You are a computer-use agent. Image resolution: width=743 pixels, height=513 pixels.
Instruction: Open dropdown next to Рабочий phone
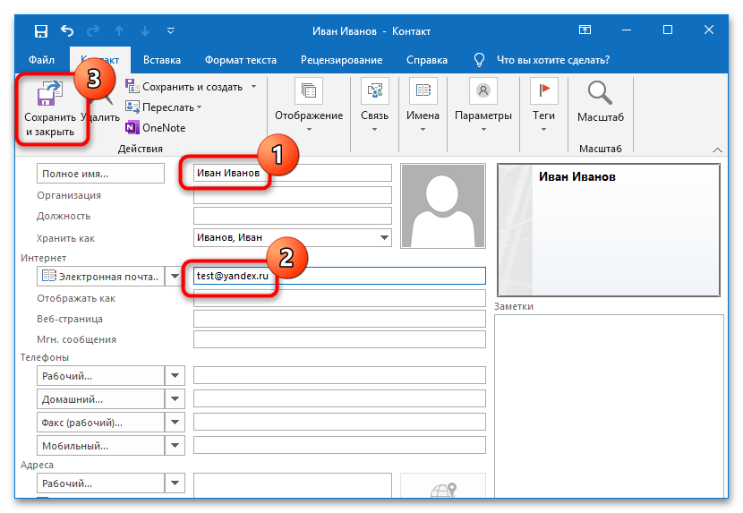(x=175, y=375)
